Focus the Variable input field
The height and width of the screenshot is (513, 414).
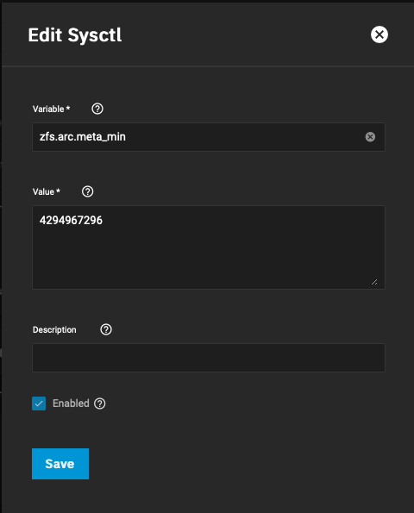pos(209,137)
